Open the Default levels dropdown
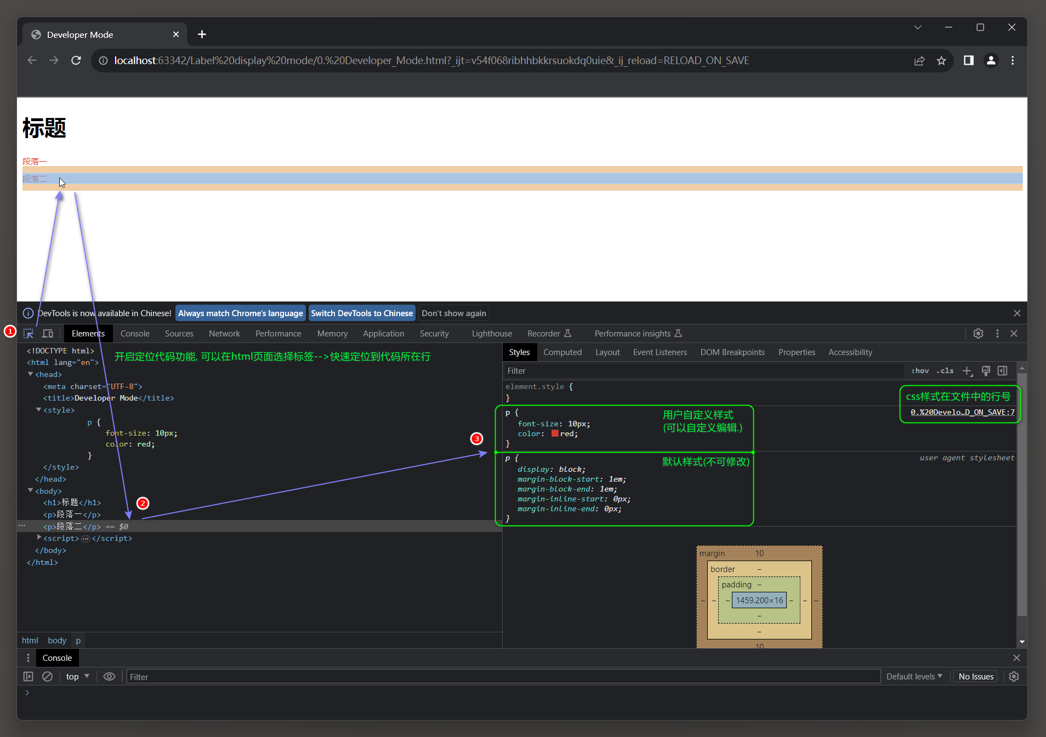Screen dimensions: 1046x737 click(x=914, y=677)
